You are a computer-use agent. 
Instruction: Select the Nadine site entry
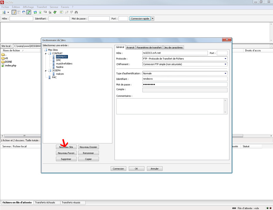pos(60,67)
